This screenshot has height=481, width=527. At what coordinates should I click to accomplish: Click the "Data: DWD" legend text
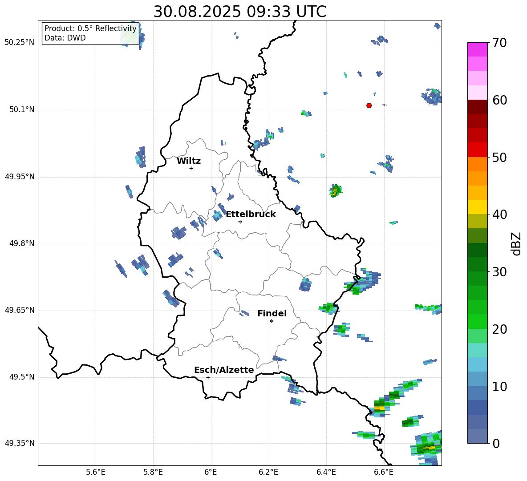65,38
